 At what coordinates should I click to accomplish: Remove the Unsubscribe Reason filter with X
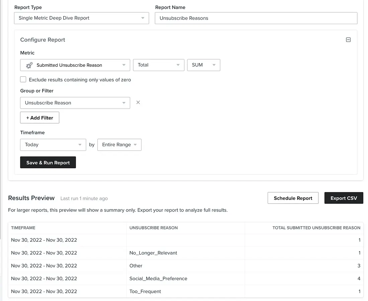pyautogui.click(x=138, y=103)
